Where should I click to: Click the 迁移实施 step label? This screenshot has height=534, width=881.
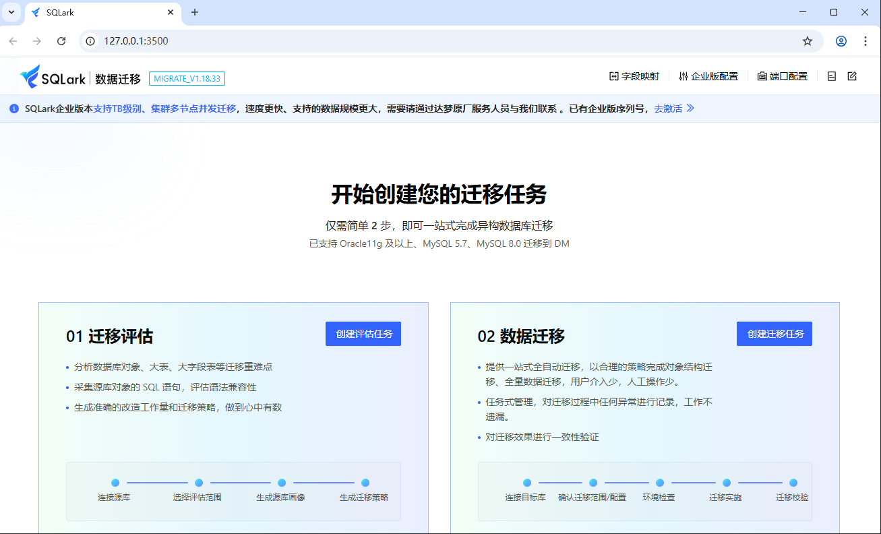click(x=725, y=498)
